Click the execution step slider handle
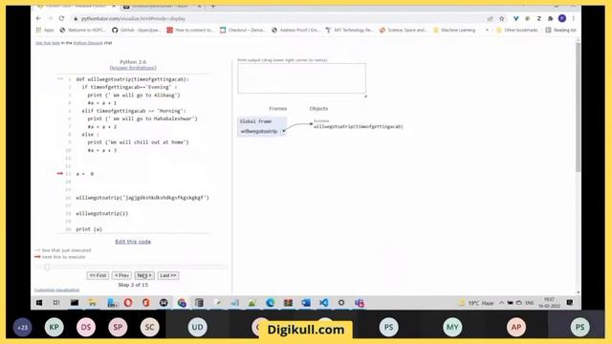Screen dimensions: 612x344 click(47, 268)
